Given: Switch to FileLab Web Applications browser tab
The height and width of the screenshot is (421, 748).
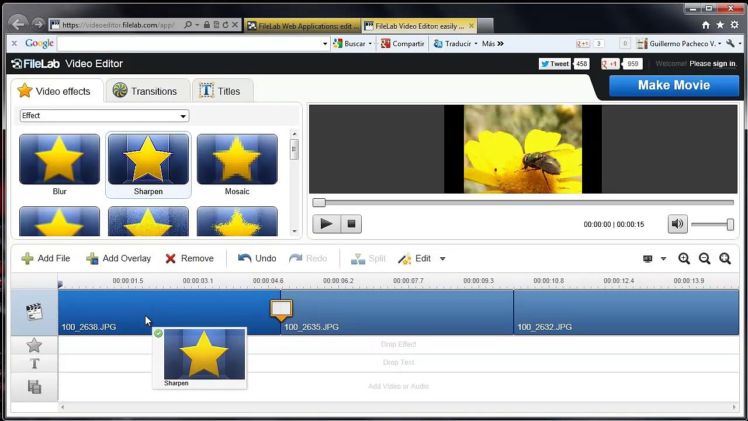Looking at the screenshot, I should tap(302, 26).
